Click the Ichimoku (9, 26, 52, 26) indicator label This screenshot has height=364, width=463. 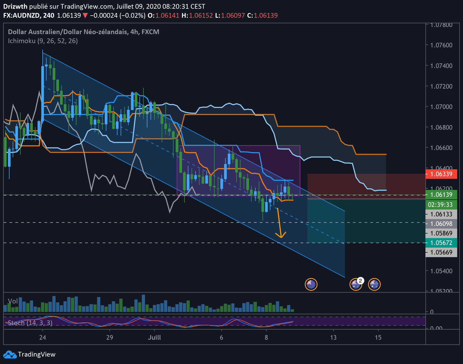click(43, 41)
